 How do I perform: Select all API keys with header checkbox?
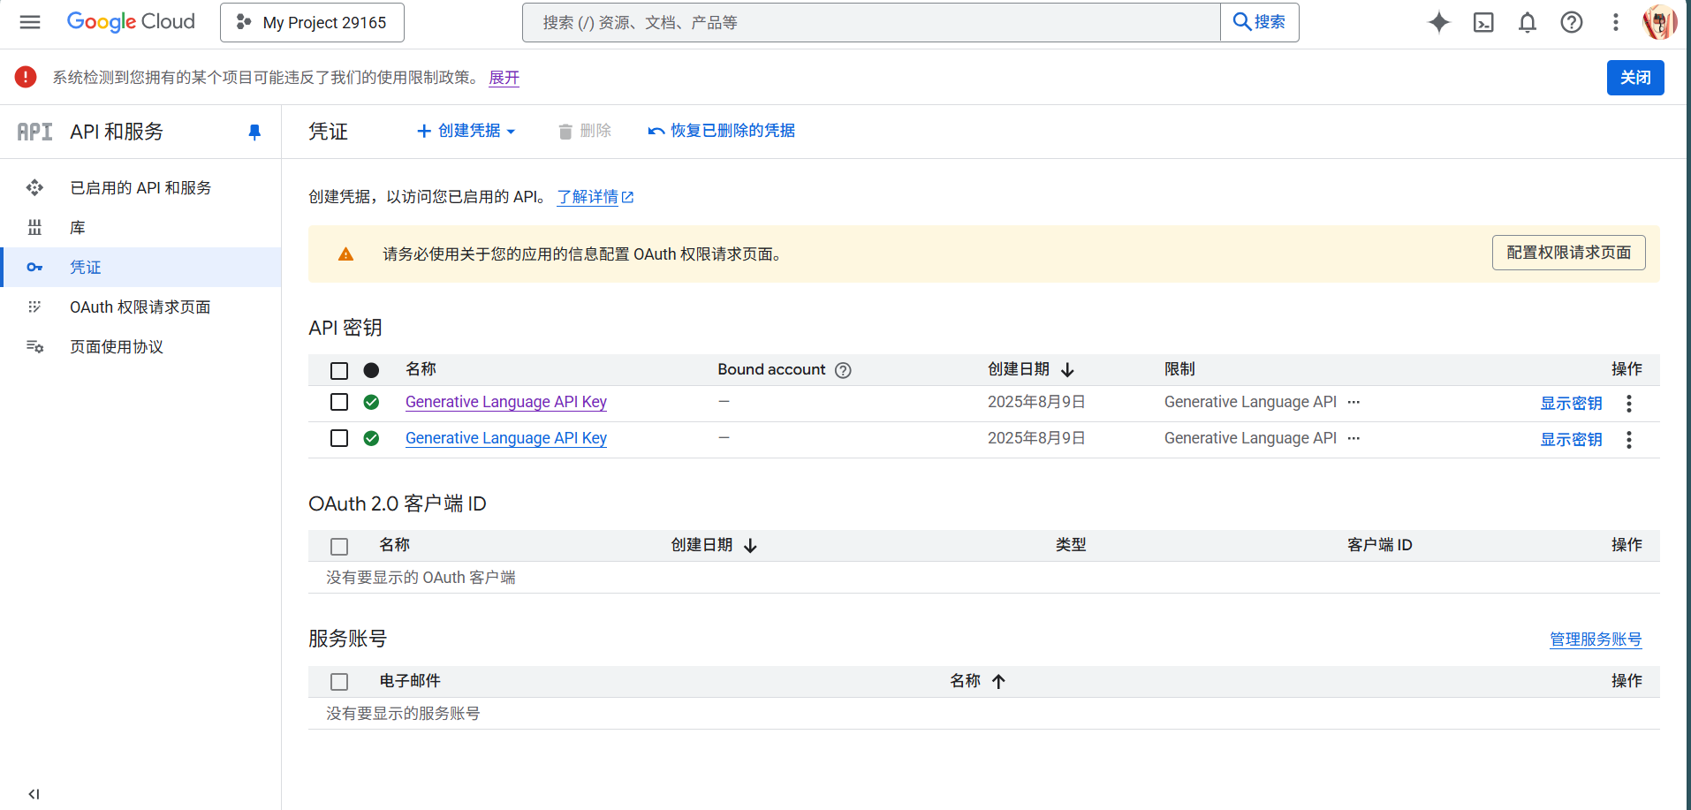click(x=339, y=370)
